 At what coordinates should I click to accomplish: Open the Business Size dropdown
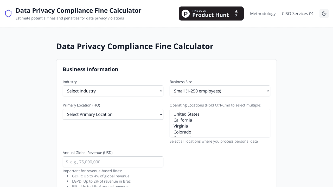coord(220,91)
